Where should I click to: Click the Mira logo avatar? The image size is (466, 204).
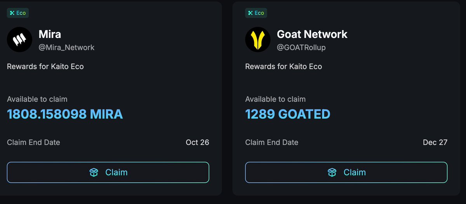(x=20, y=39)
